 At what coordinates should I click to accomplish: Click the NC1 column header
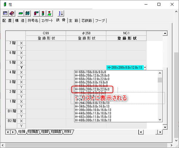click(126, 33)
